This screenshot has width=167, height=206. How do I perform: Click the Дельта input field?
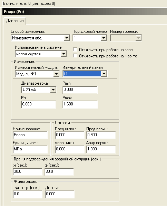[60, 194]
